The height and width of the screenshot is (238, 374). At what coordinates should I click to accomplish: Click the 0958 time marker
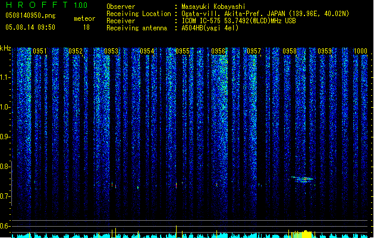pyautogui.click(x=290, y=51)
